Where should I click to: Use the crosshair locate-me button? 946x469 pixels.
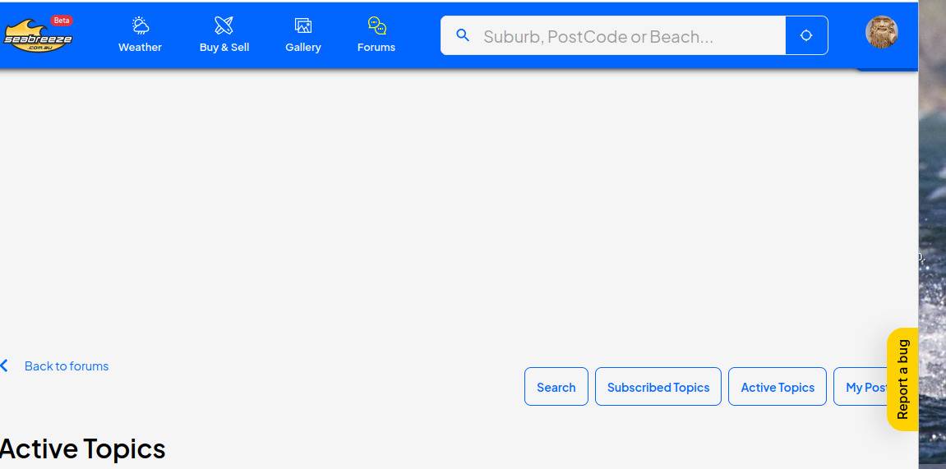pyautogui.click(x=806, y=35)
